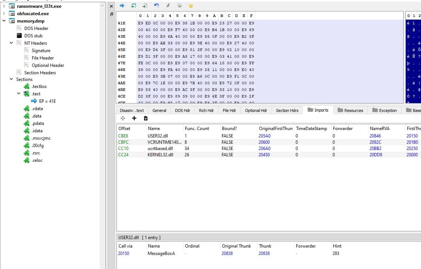
Task: Click the yellow star icon in the toolbar
Action: click(x=191, y=6)
